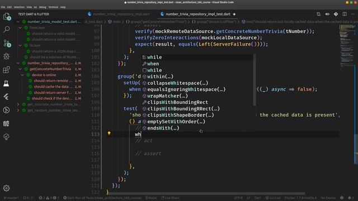The image size is (358, 201).
Task: Select test 'should check if the devi…'
Action: (x=52, y=98)
